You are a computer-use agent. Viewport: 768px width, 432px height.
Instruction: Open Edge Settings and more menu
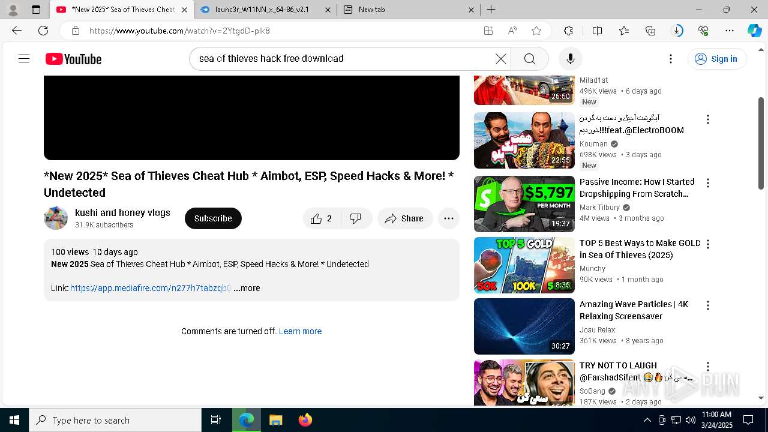[x=730, y=31]
